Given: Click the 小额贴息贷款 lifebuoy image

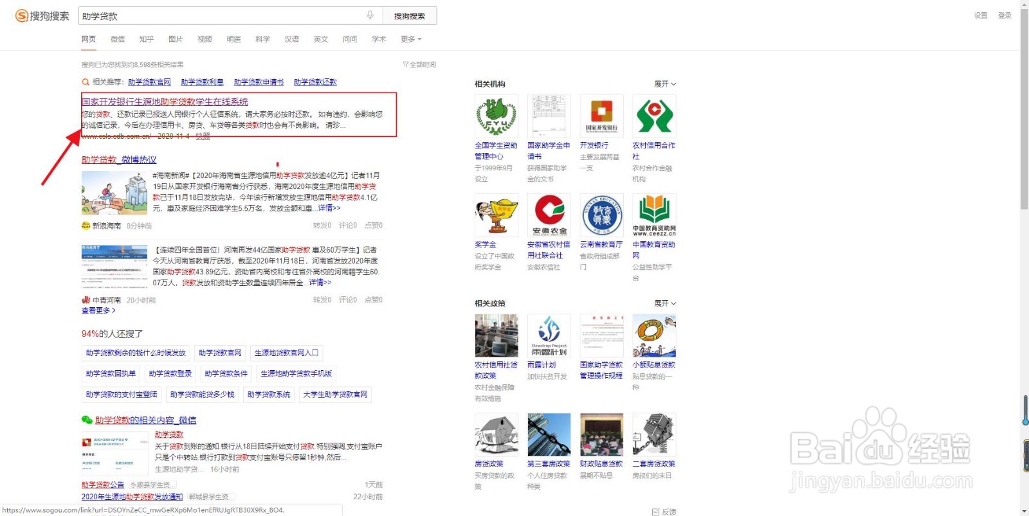Looking at the screenshot, I should coord(654,335).
